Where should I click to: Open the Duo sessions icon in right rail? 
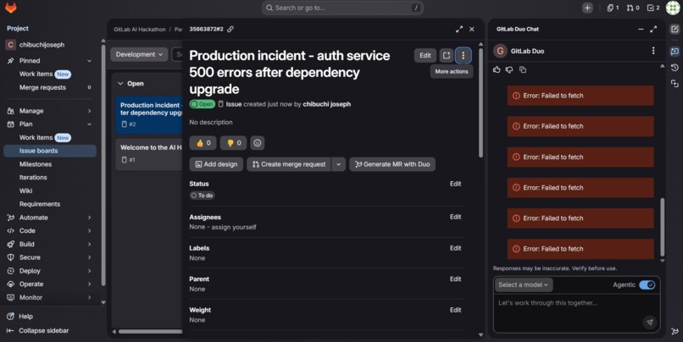pos(675,83)
